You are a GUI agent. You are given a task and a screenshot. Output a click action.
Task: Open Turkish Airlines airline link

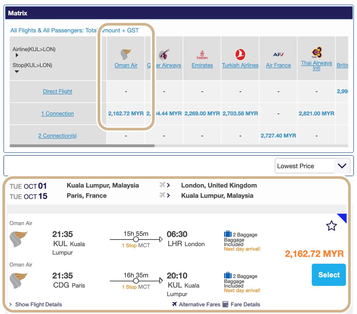pos(240,65)
